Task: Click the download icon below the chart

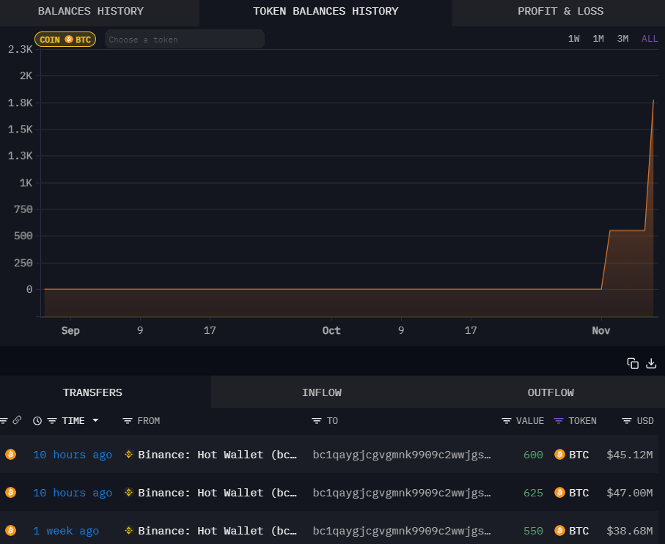Action: (651, 363)
